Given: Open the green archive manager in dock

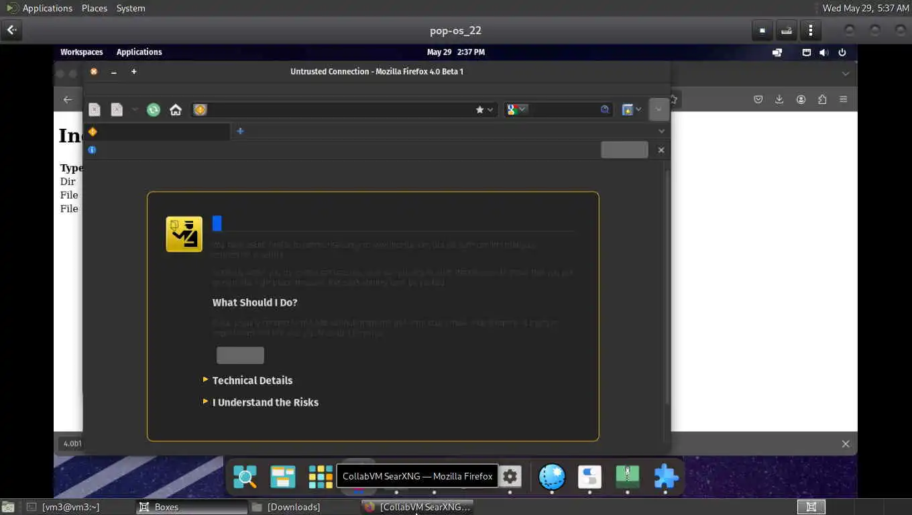Looking at the screenshot, I should coord(628,477).
